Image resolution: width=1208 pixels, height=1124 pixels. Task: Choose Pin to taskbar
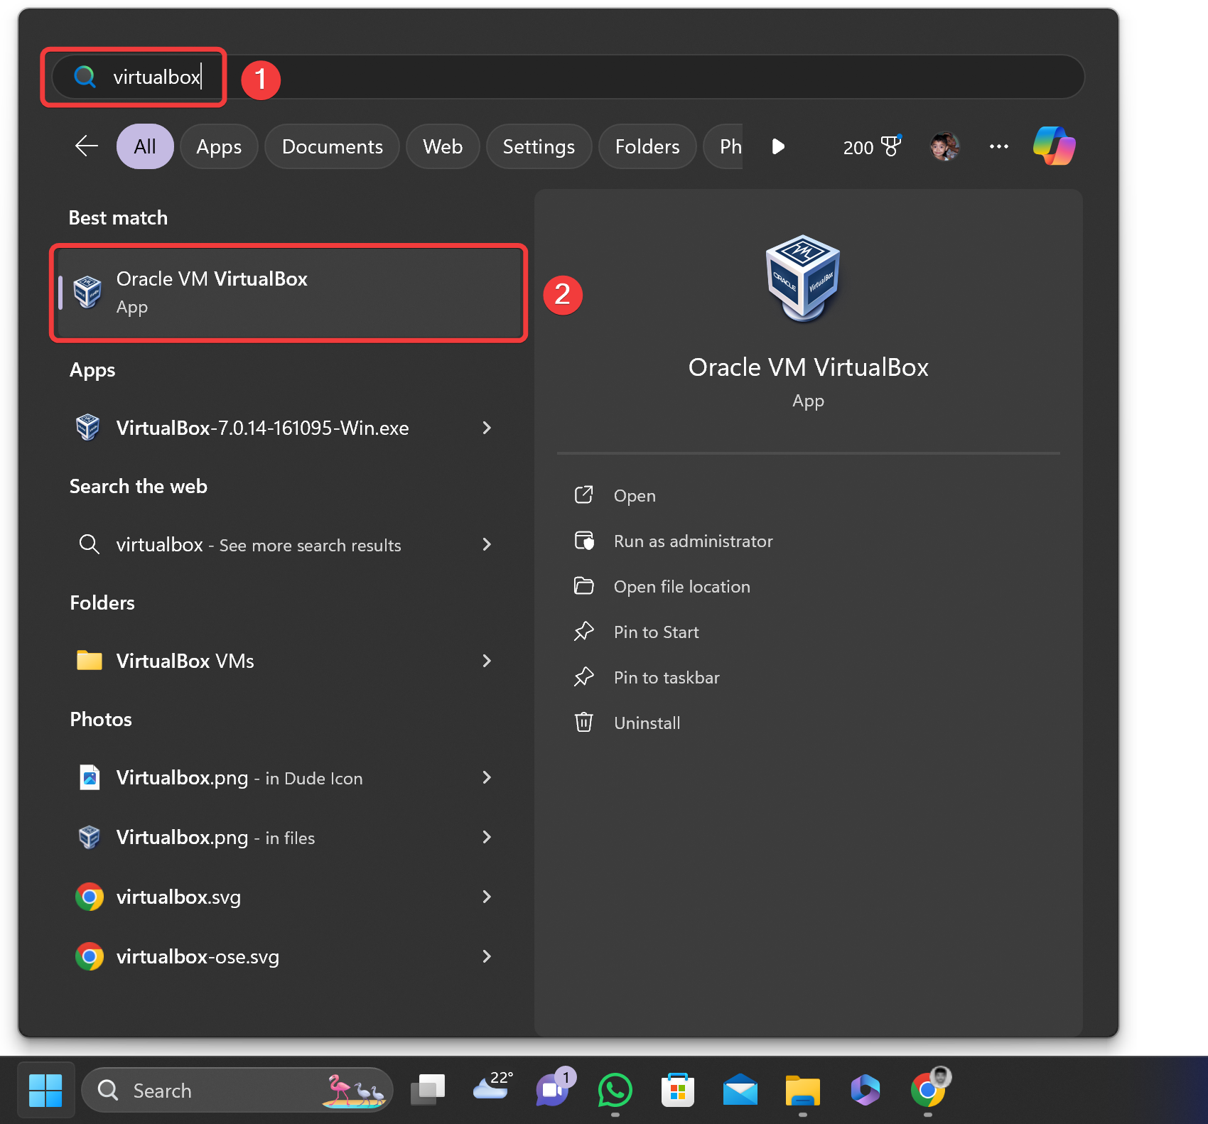(667, 678)
